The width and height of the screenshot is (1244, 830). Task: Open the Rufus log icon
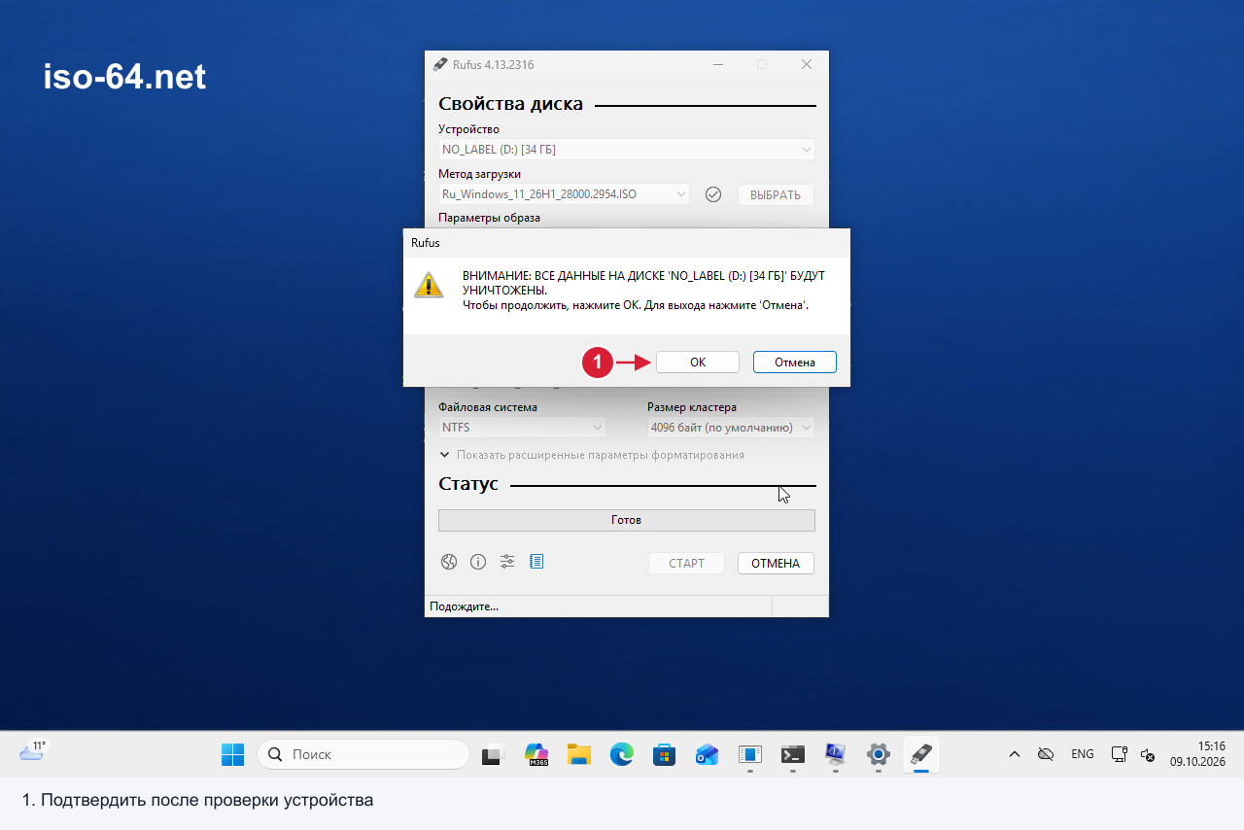coord(536,562)
